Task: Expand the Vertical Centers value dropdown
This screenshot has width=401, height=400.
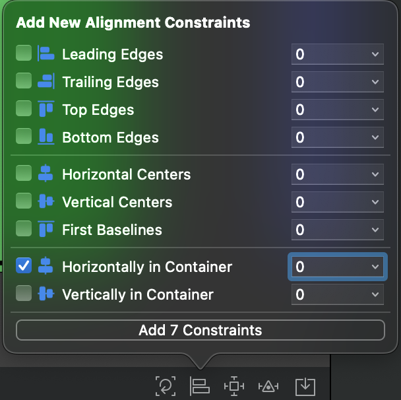Action: click(x=375, y=202)
